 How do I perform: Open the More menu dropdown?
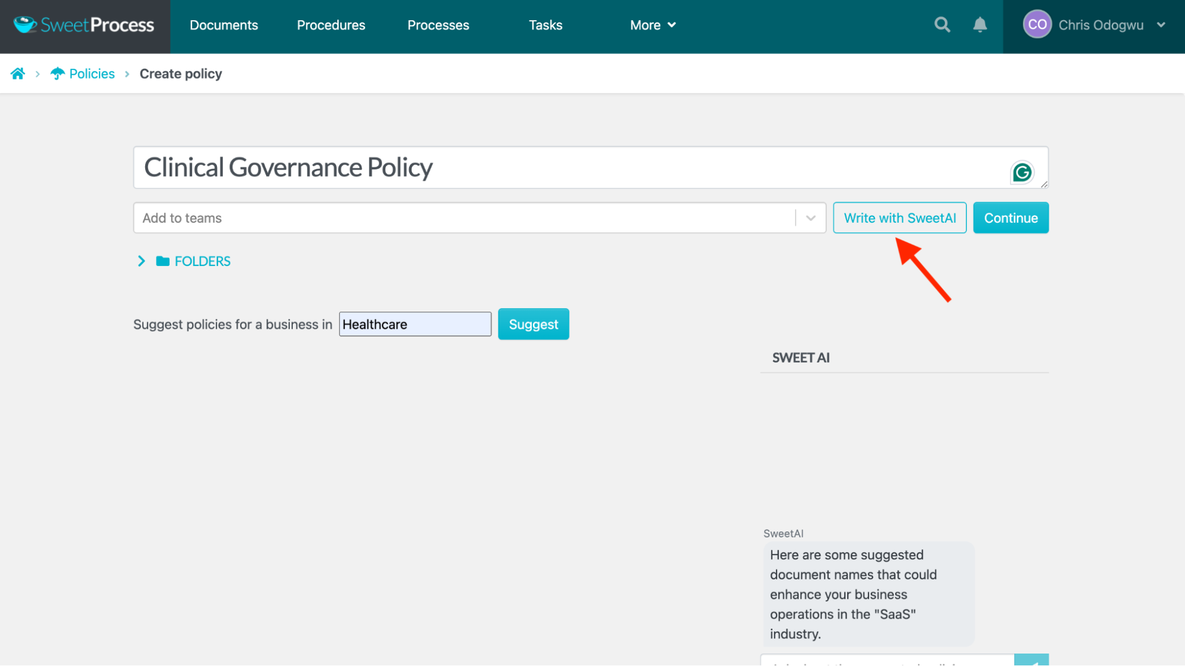pos(653,25)
